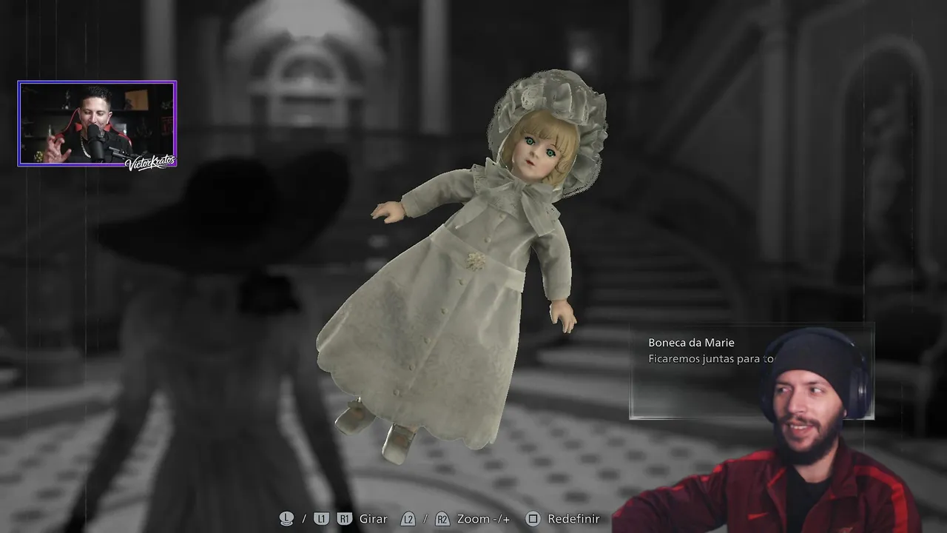Image resolution: width=947 pixels, height=533 pixels.
Task: Click the L1 button icon
Action: [x=321, y=519]
